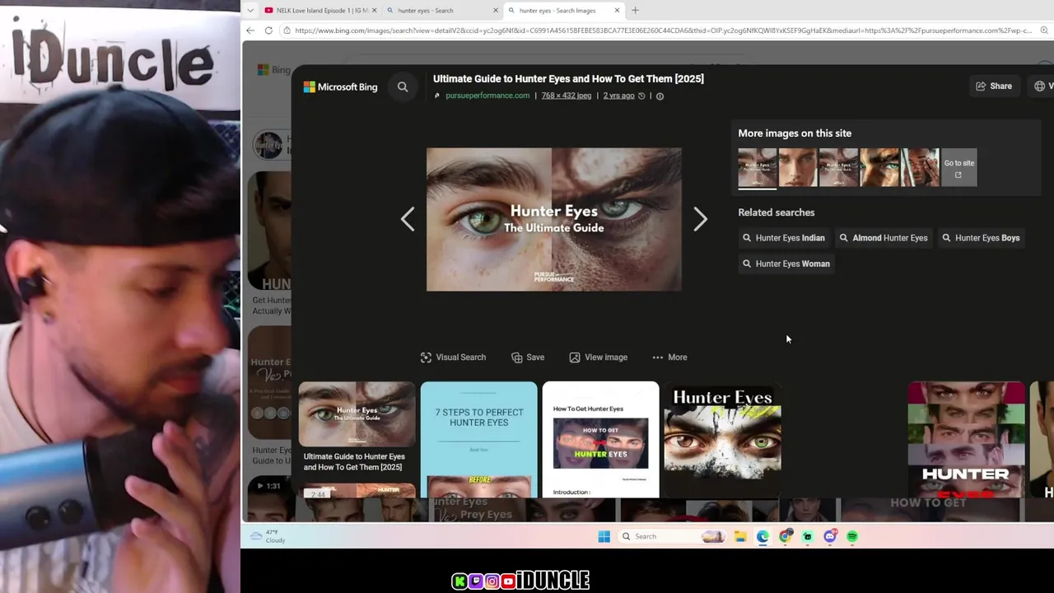Open Spotify from the taskbar
1054x593 pixels.
(x=852, y=537)
